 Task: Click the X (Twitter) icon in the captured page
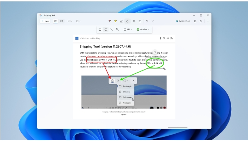pyautogui.click(x=164, y=38)
